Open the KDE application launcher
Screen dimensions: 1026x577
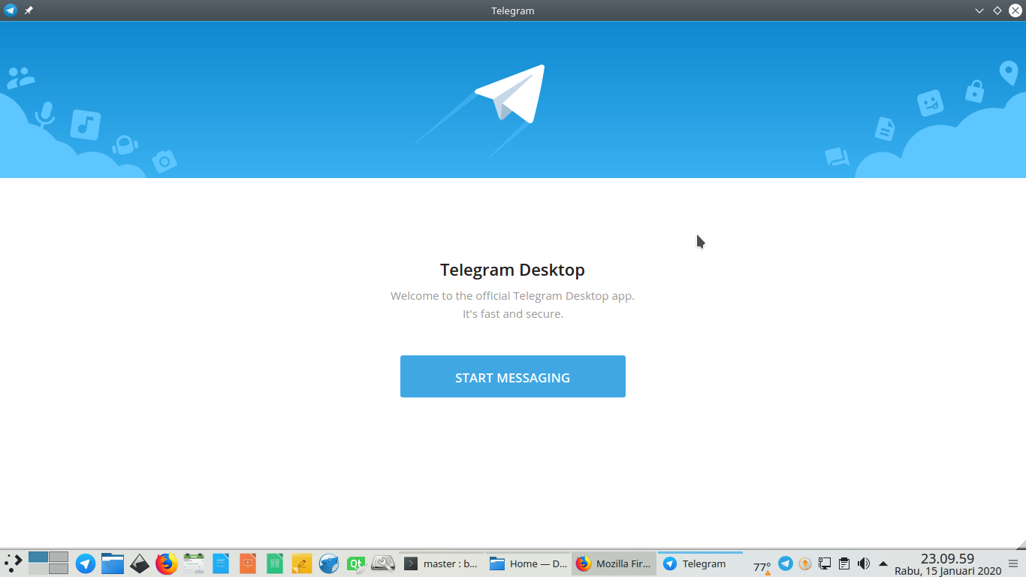[x=14, y=563]
